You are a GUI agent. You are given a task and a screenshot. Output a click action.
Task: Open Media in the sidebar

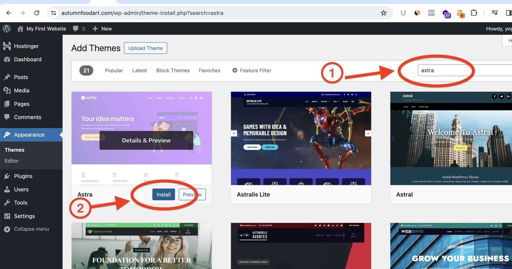(x=31, y=90)
